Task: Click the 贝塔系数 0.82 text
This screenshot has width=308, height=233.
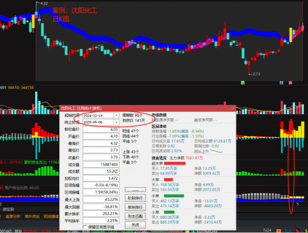Action: (x=163, y=146)
